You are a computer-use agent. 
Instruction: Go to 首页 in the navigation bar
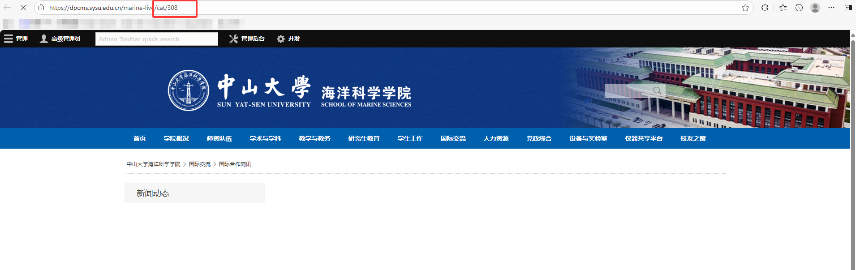[x=139, y=138]
